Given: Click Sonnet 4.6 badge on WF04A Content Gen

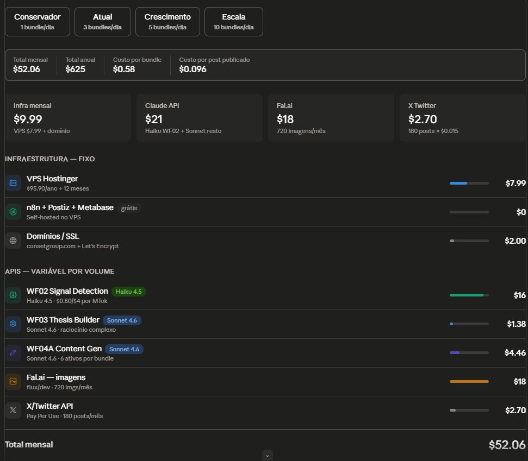Looking at the screenshot, I should [125, 349].
